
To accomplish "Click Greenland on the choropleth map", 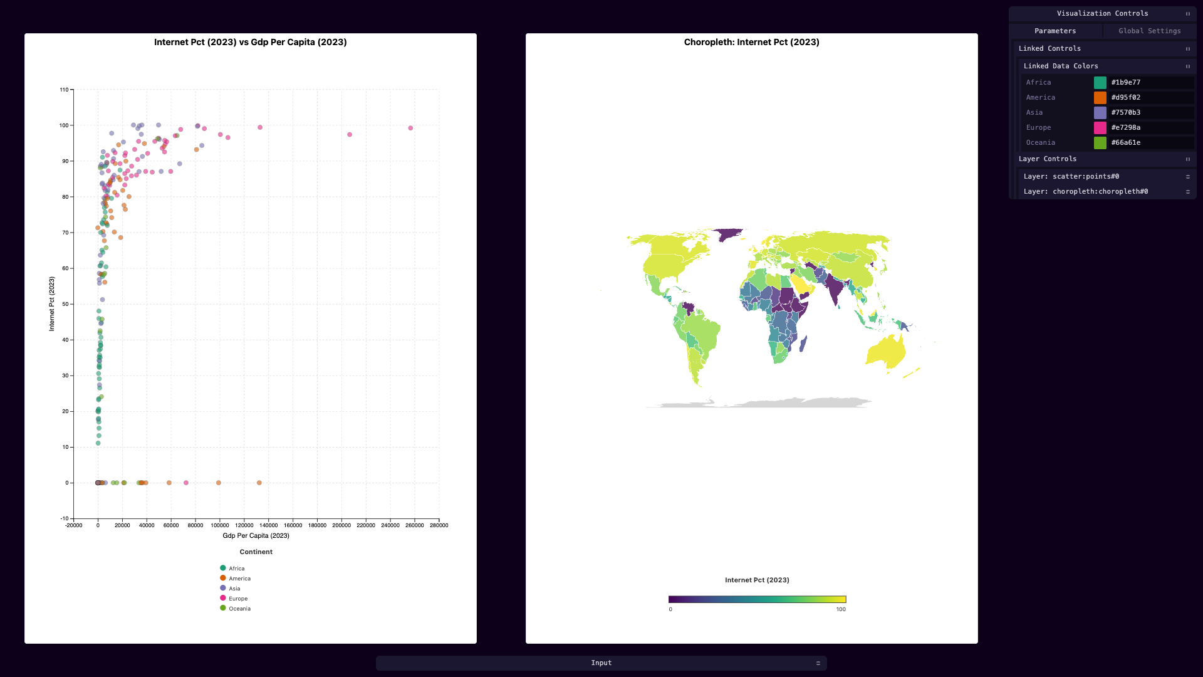I will pyautogui.click(x=729, y=234).
